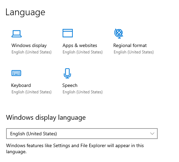Click the Windows features description text
The height and width of the screenshot is (162, 179).
click(75, 149)
